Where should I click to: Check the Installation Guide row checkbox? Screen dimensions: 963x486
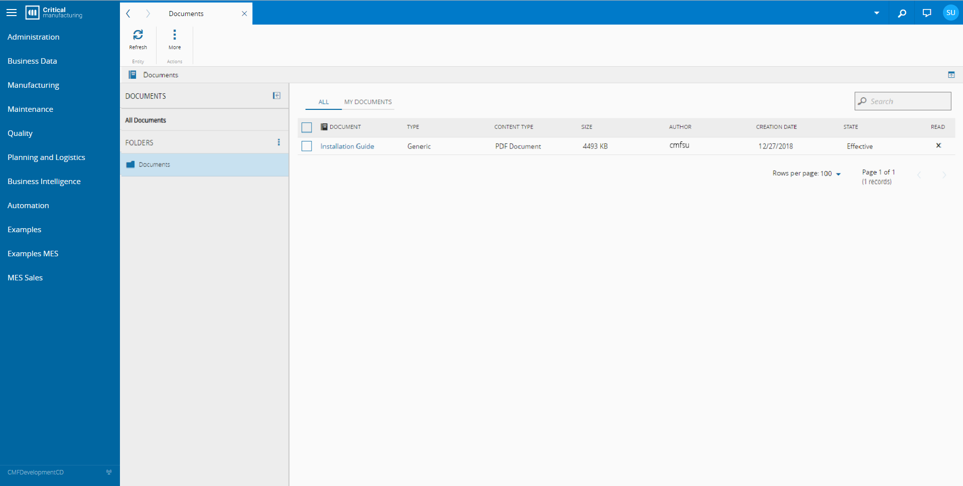(x=307, y=146)
